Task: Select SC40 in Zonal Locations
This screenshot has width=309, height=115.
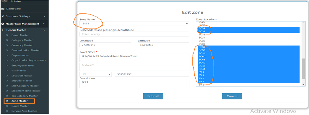Action: tap(249, 56)
